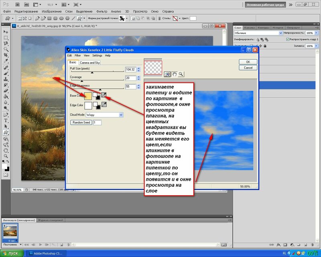The height and width of the screenshot is (257, 321).
Task: Click the Base Color eyedropper in plugin
Action: (104, 95)
